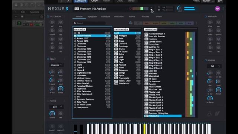Screen dimensions: 238x134
Task: Toggle the AMP MOD power switch
Action: pyautogui.click(x=206, y=16)
